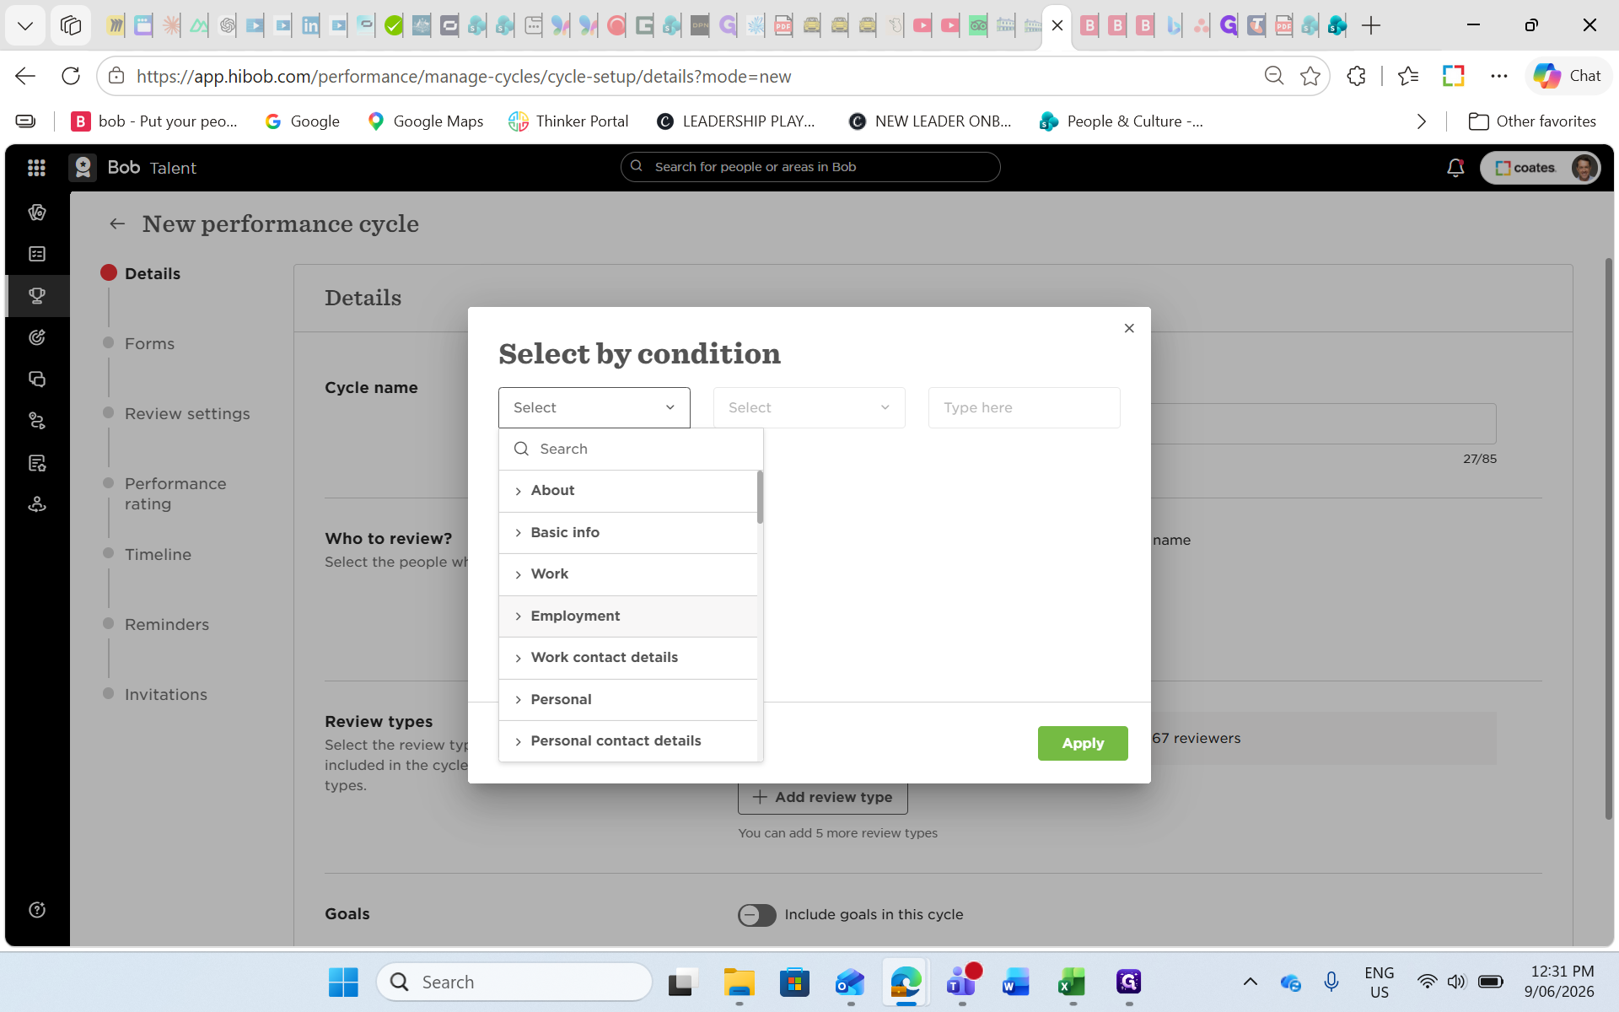Screen dimensions: 1619x1012
Task: Open the first sidebar icon below apps grid
Action: 37,213
